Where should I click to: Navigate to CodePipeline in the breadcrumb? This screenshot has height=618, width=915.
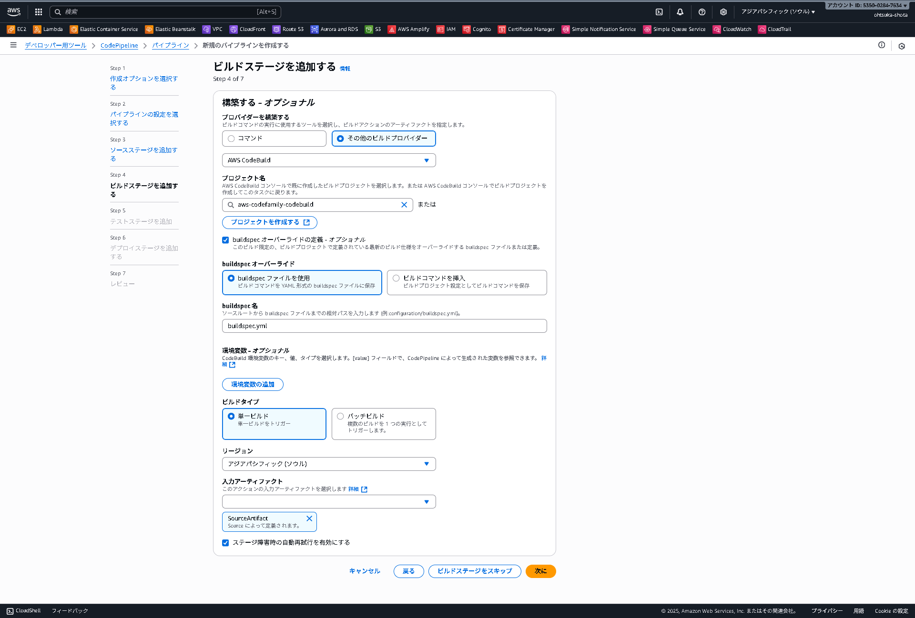[x=119, y=46]
